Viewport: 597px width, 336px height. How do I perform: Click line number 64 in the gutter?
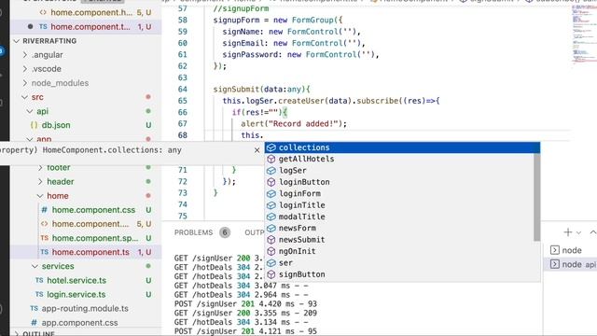coord(183,90)
